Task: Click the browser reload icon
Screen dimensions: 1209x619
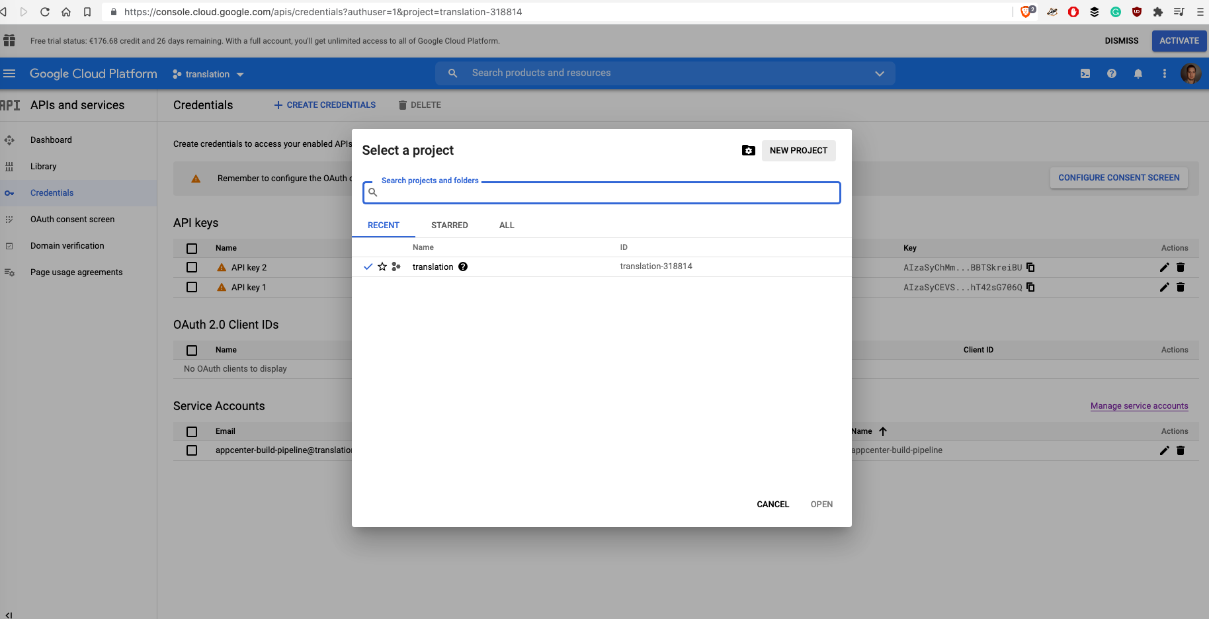Action: tap(45, 12)
